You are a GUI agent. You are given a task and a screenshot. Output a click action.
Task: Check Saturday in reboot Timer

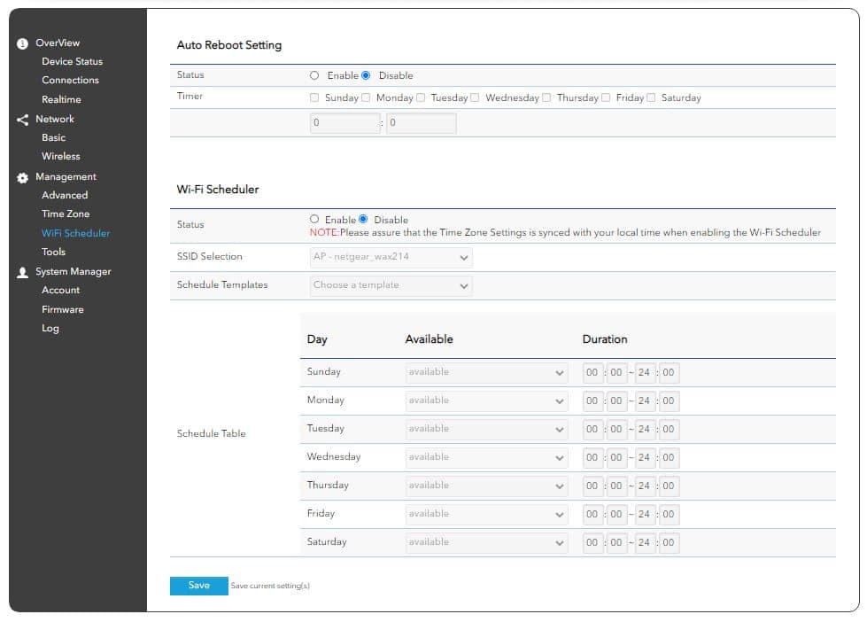click(x=651, y=97)
